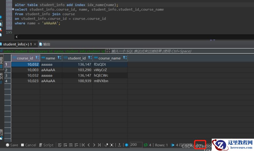The width and height of the screenshot is (254, 151).
Task: Sort or filter the course_id column
Action: click(37, 58)
